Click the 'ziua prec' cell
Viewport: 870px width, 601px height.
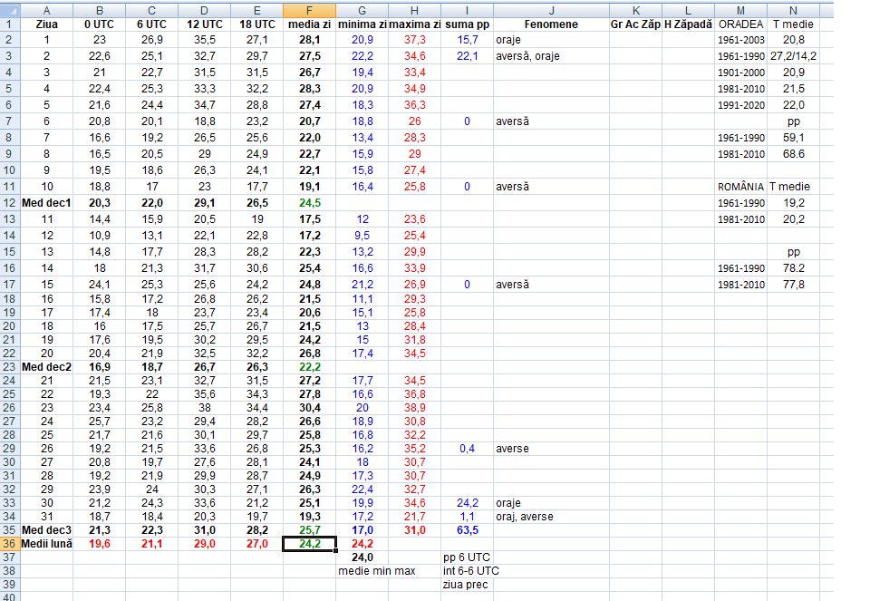click(468, 585)
